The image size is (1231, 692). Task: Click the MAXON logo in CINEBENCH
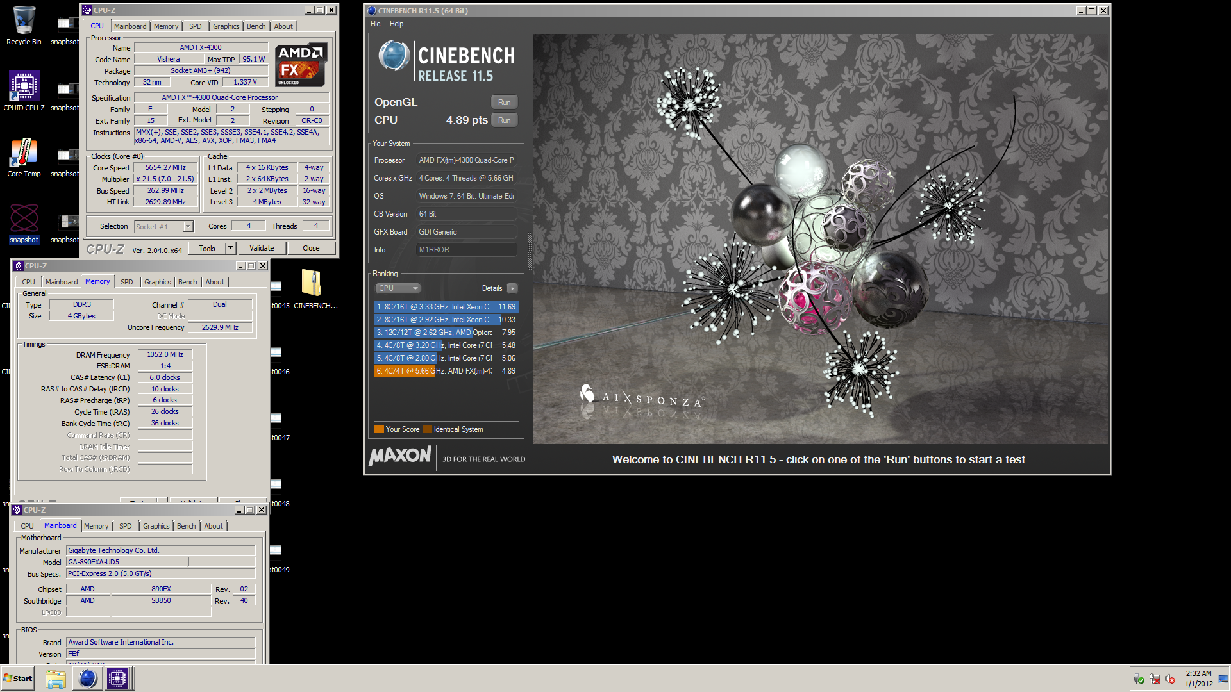click(x=400, y=456)
